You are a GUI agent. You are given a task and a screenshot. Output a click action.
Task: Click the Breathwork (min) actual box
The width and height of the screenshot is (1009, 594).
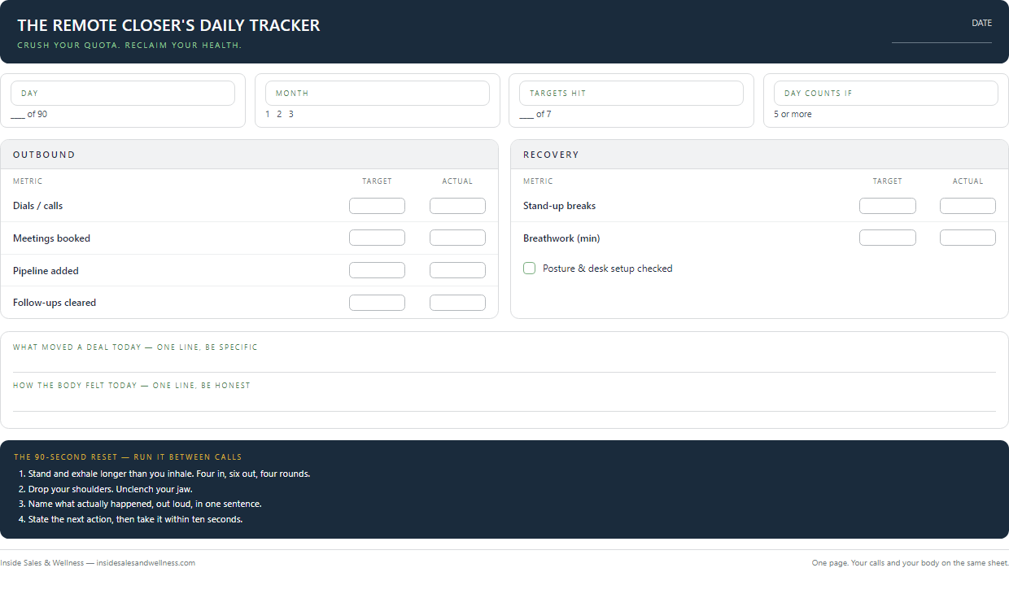[x=968, y=238]
